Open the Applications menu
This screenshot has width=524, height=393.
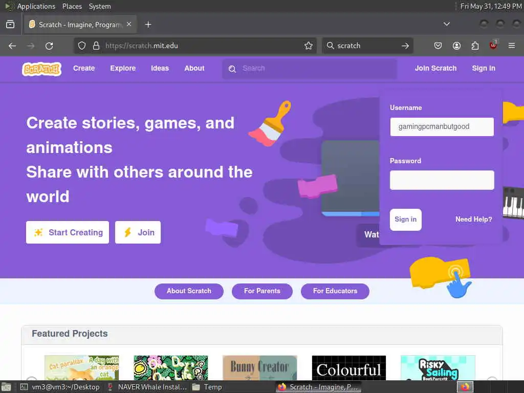(36, 6)
